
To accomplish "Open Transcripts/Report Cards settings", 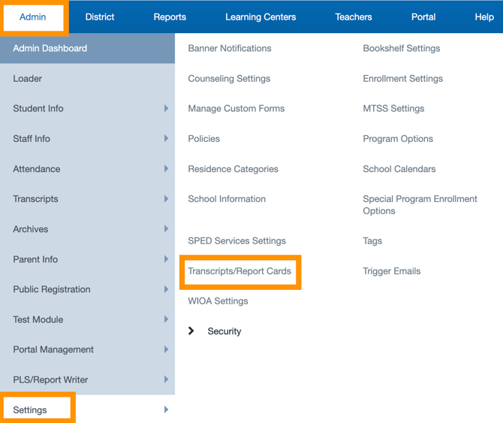I will [x=239, y=271].
